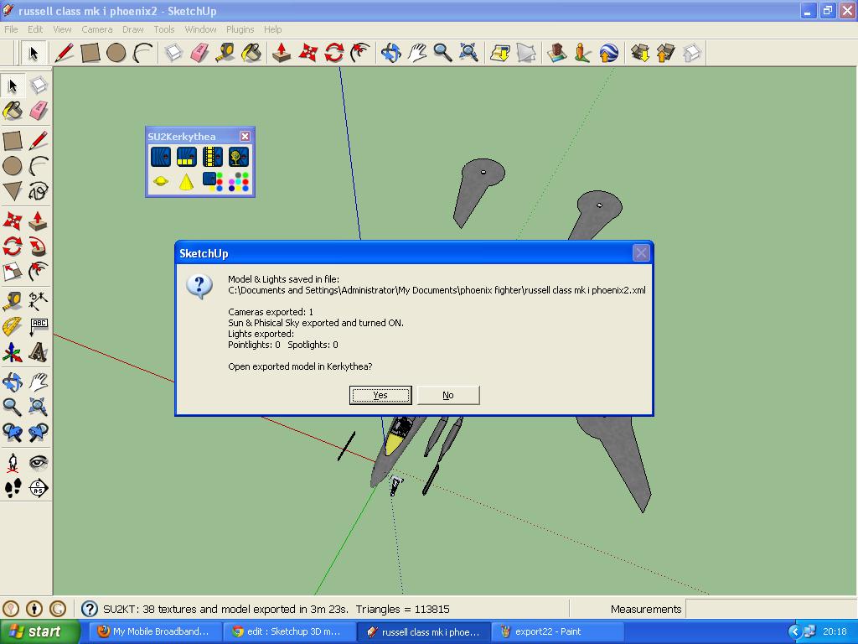
Task: Select the Paint Bucket tool in top toolbar
Action: click(251, 53)
